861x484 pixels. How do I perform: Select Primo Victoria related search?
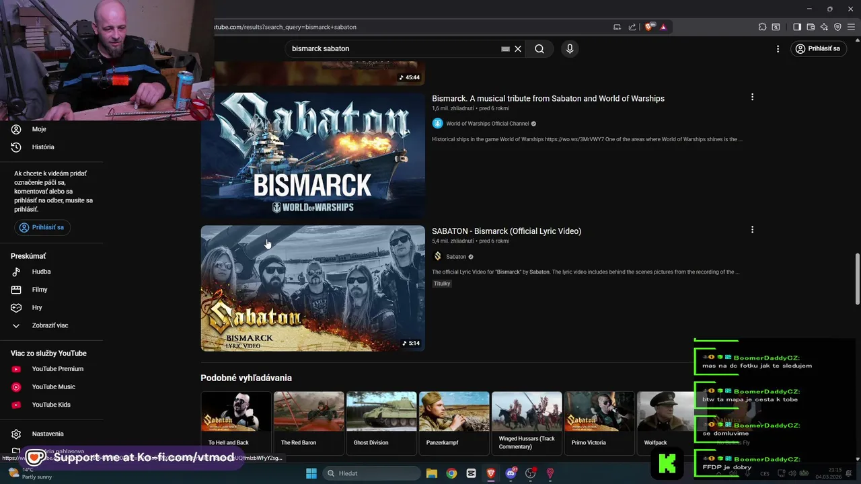pyautogui.click(x=599, y=423)
